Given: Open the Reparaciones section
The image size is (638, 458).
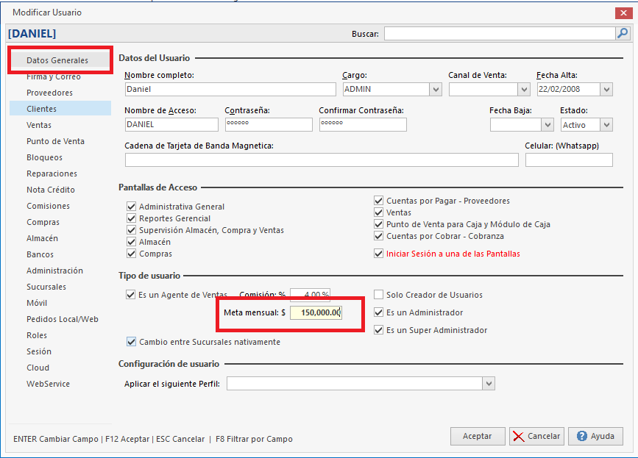Looking at the screenshot, I should 60,173.
